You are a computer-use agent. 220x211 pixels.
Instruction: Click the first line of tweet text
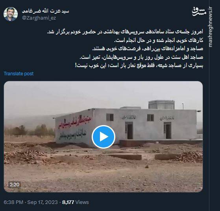point(125,32)
